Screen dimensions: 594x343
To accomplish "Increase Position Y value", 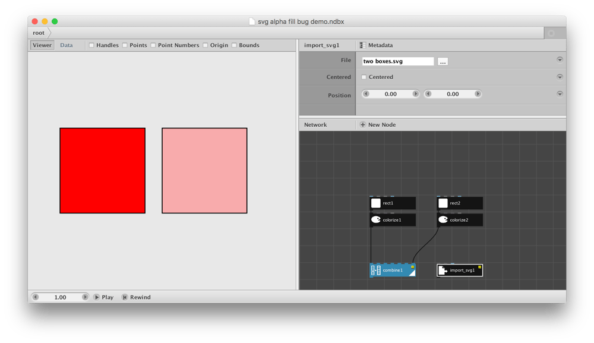I will tap(478, 94).
